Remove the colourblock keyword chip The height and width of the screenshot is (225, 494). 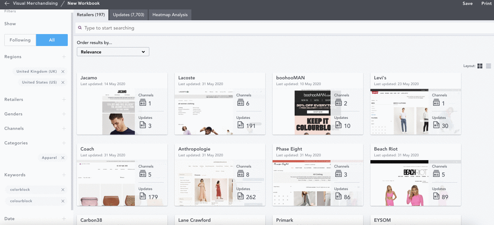coord(63,201)
